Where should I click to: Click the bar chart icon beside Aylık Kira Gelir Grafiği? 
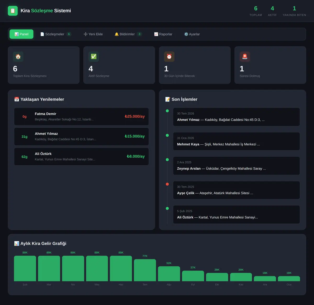tap(17, 244)
